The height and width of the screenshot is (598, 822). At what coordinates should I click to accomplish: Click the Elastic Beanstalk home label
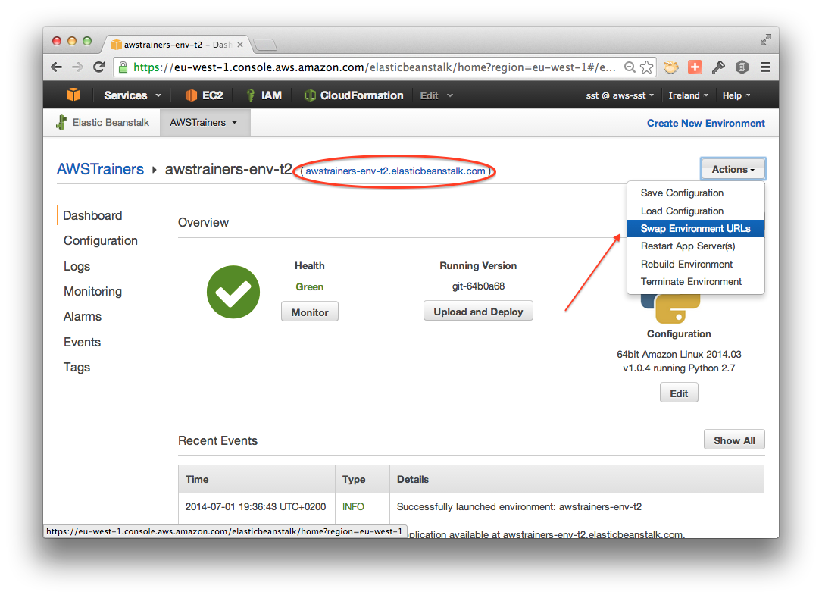[x=111, y=122]
